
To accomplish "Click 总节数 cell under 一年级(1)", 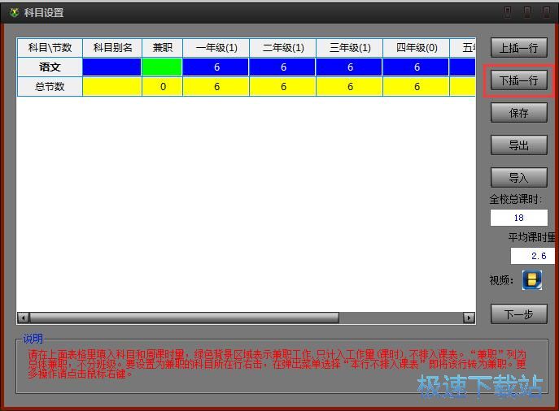I will [216, 86].
